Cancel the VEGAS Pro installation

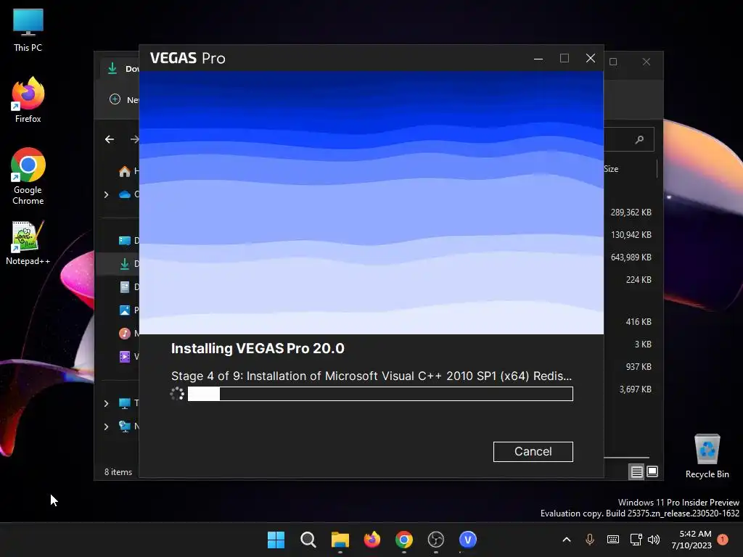pos(533,451)
